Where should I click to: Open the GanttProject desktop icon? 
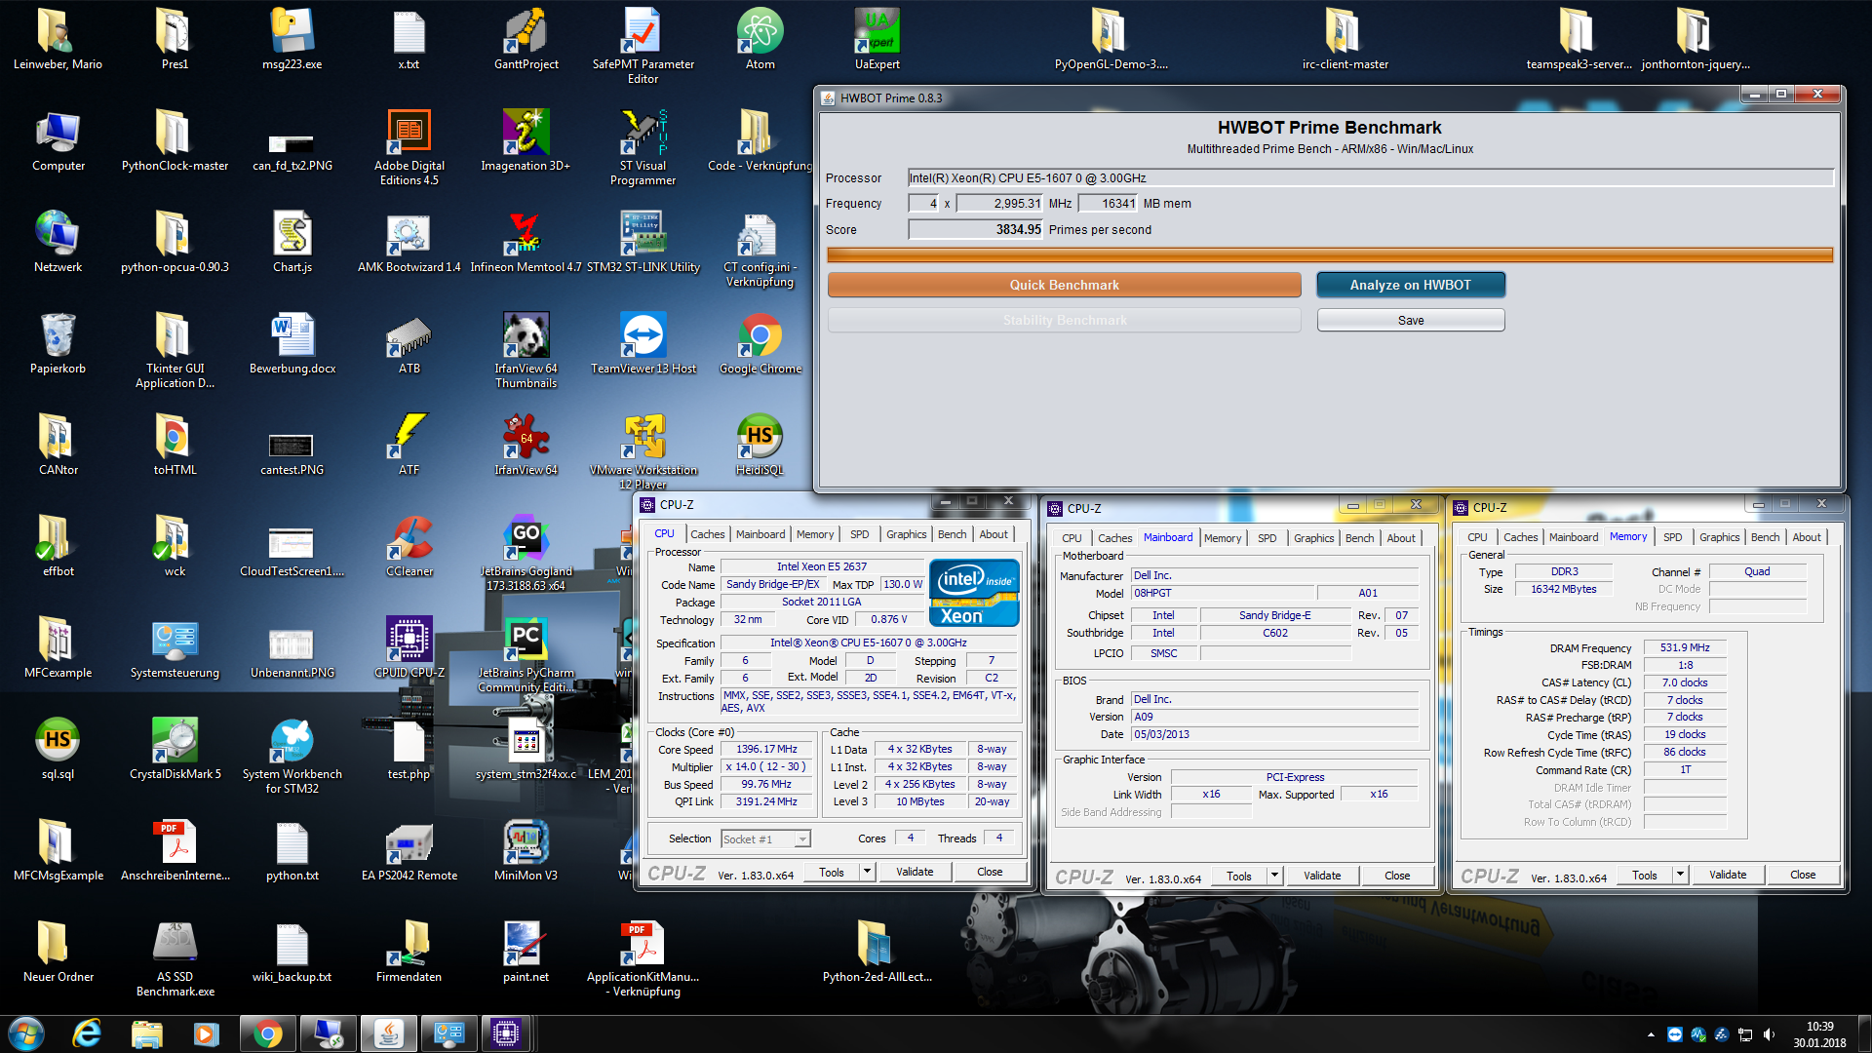[526, 39]
